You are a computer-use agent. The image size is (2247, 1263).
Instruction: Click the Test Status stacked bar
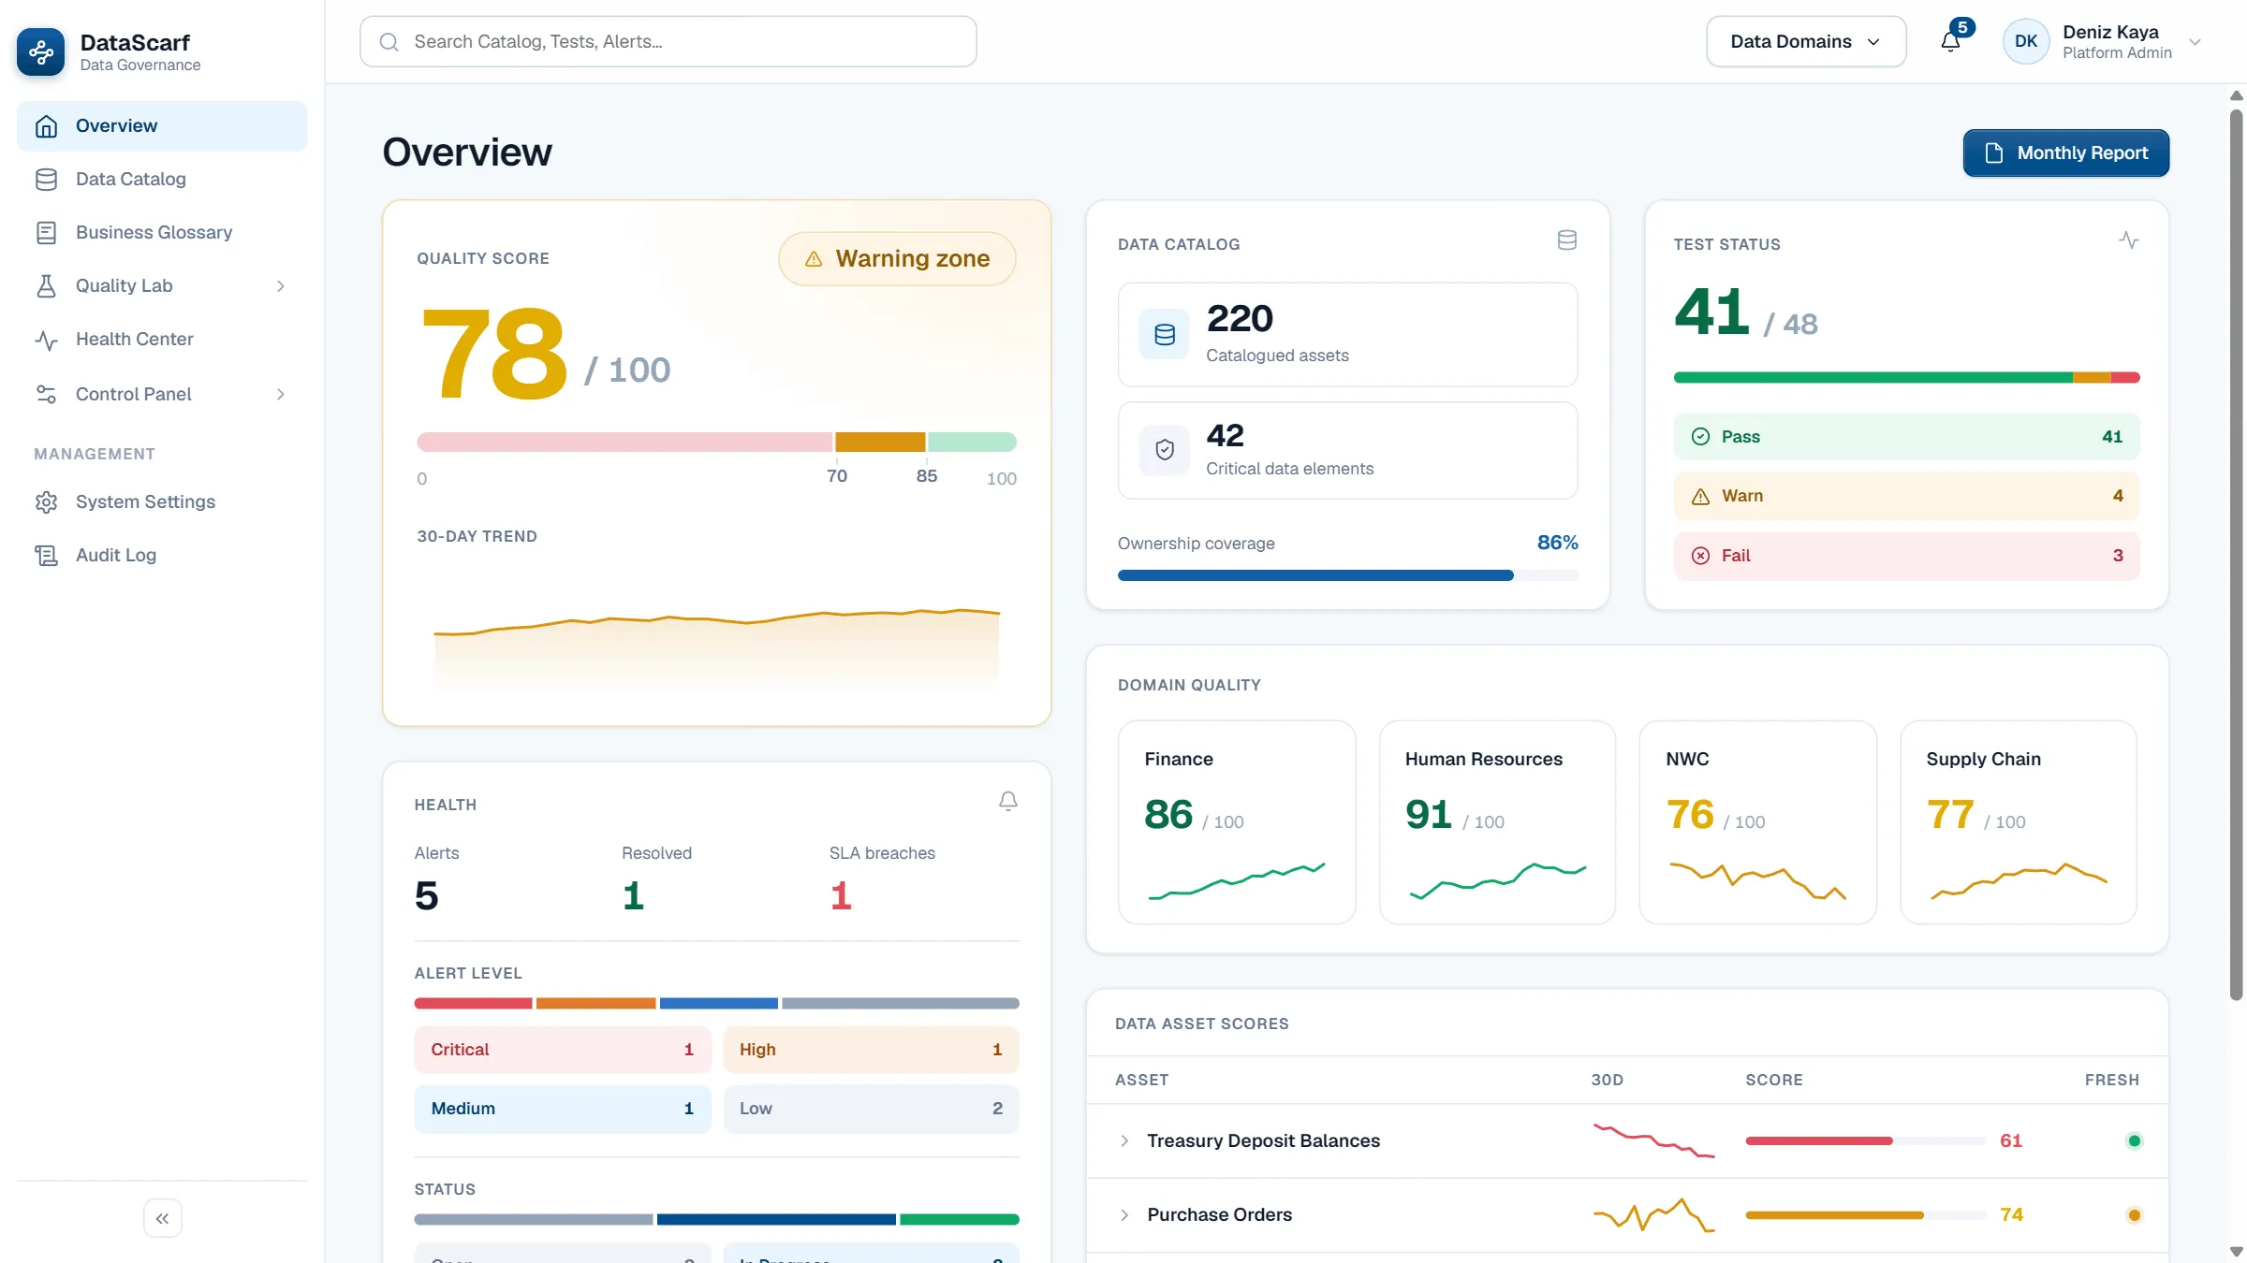click(1907, 378)
